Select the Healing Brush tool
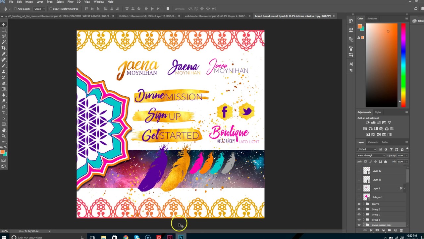This screenshot has width=424, height=239. coord(4,60)
